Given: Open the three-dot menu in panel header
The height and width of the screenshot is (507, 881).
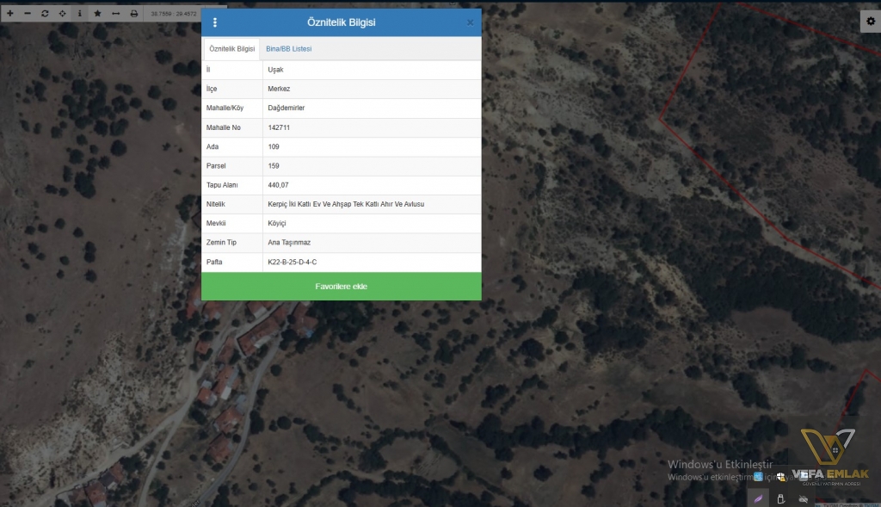Looking at the screenshot, I should (x=215, y=22).
